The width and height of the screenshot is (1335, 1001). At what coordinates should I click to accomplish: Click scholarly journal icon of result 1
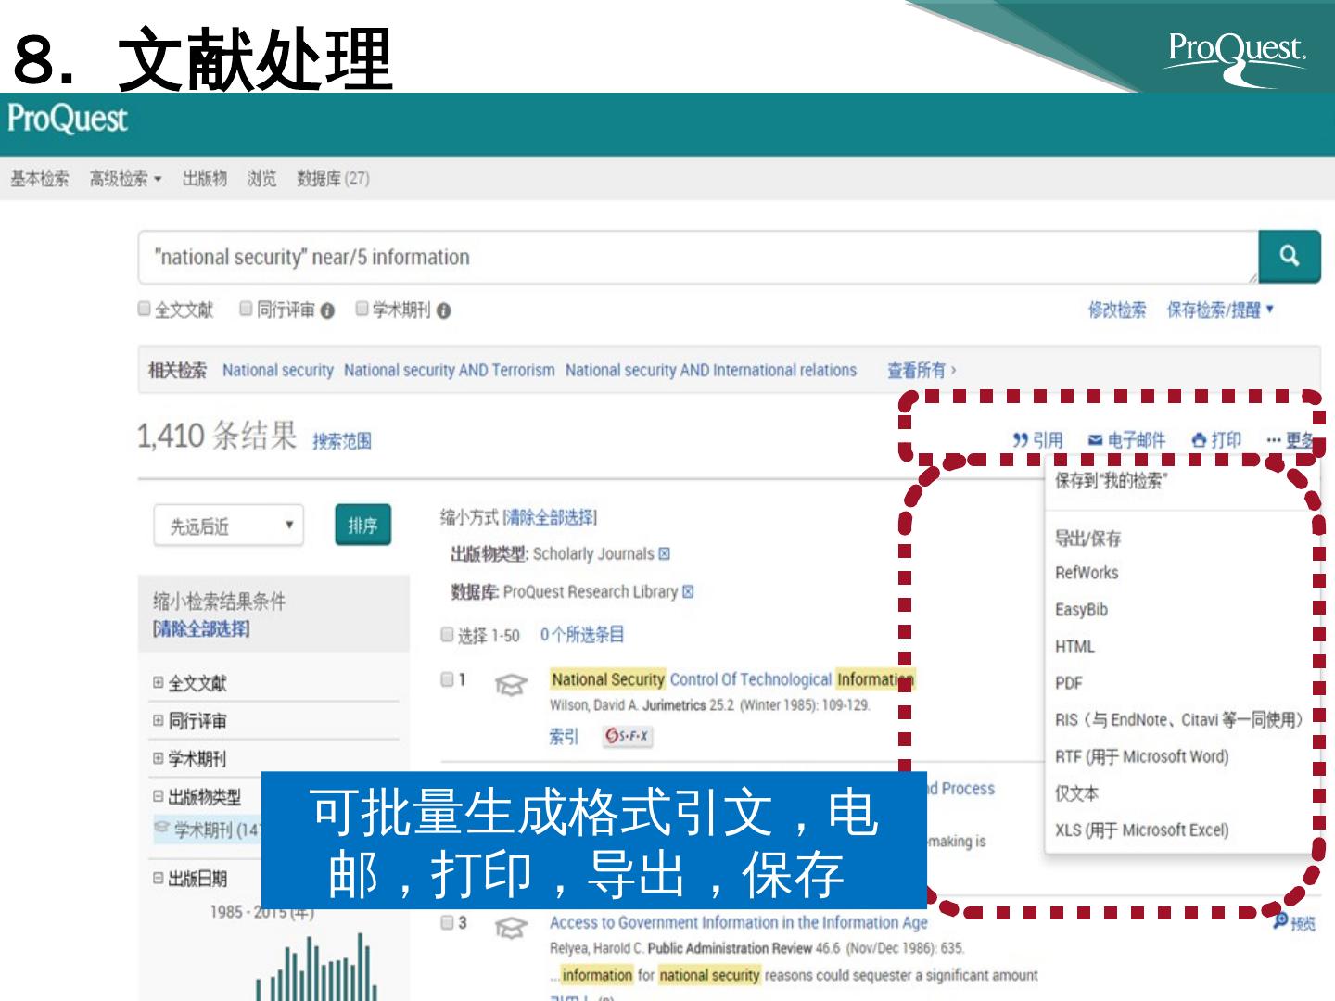511,685
